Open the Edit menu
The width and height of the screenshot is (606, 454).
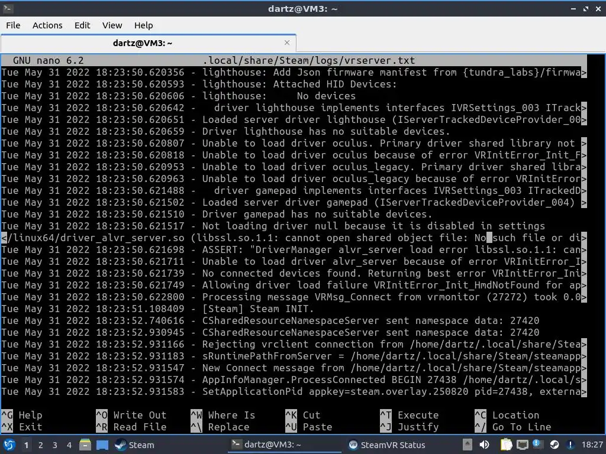click(x=82, y=25)
